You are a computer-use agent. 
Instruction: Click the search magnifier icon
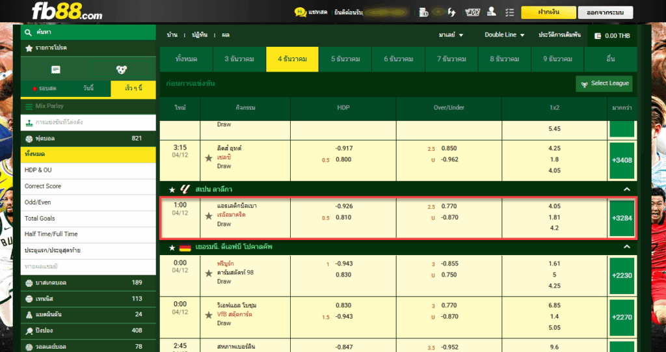[x=29, y=33]
